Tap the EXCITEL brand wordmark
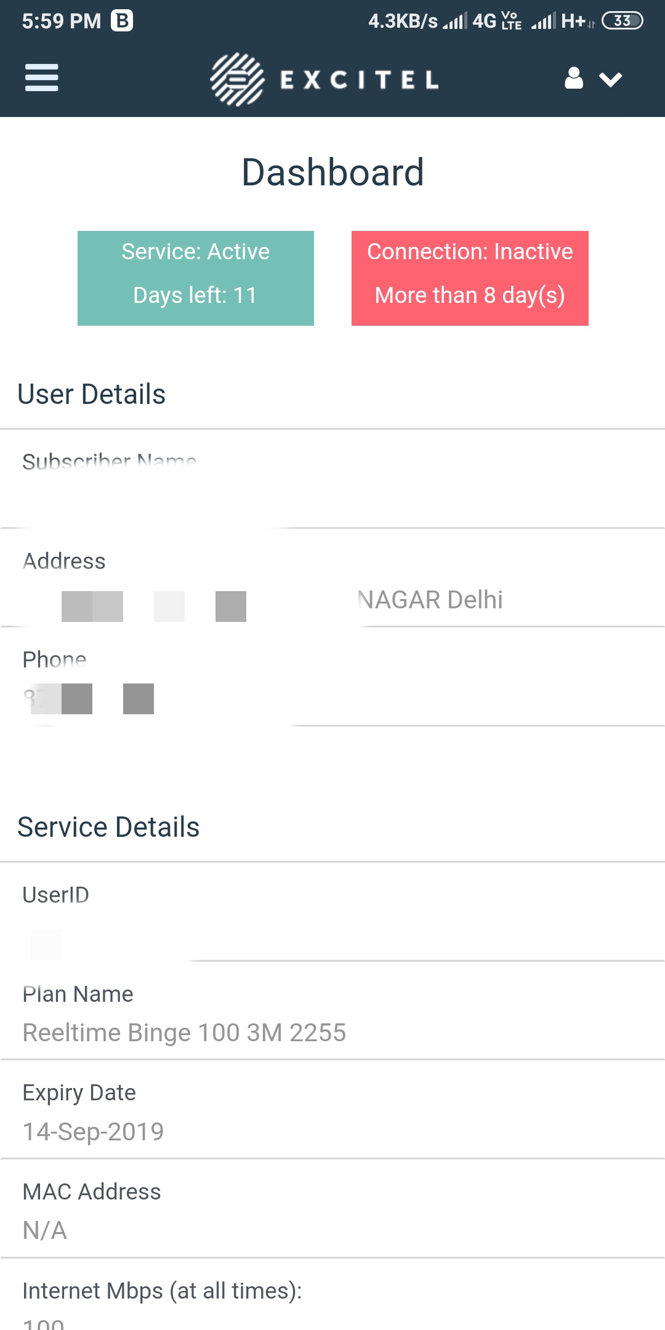The width and height of the screenshot is (665, 1330). click(x=360, y=79)
